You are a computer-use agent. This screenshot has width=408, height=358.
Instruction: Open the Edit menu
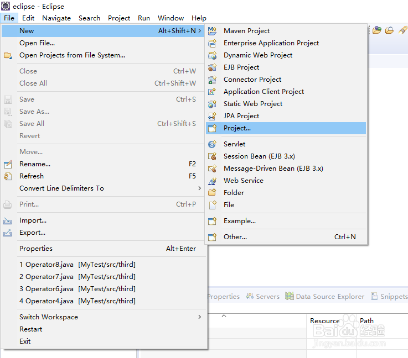[28, 18]
